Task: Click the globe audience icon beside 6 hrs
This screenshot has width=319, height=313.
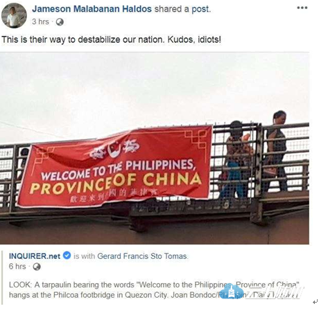Action: pyautogui.click(x=37, y=267)
